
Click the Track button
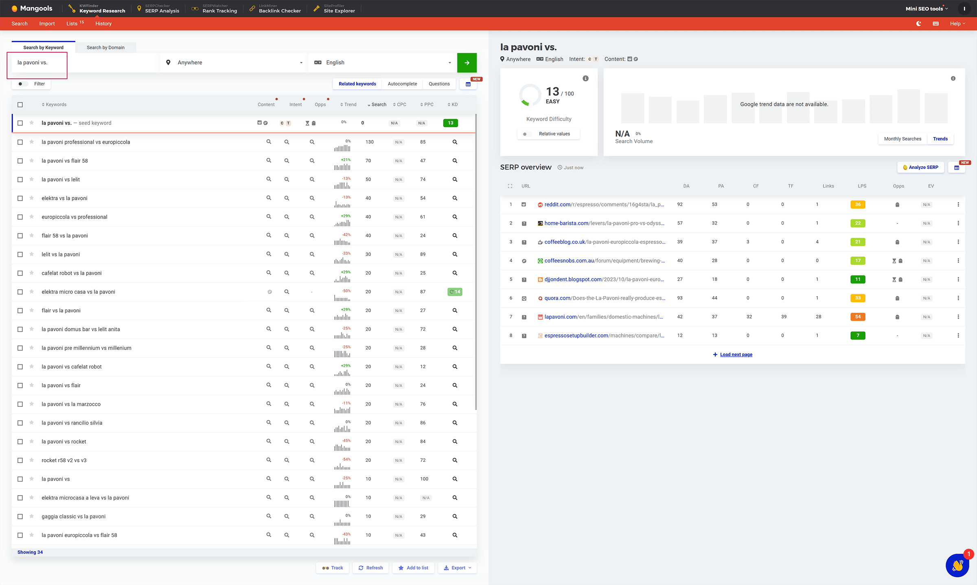pyautogui.click(x=332, y=568)
